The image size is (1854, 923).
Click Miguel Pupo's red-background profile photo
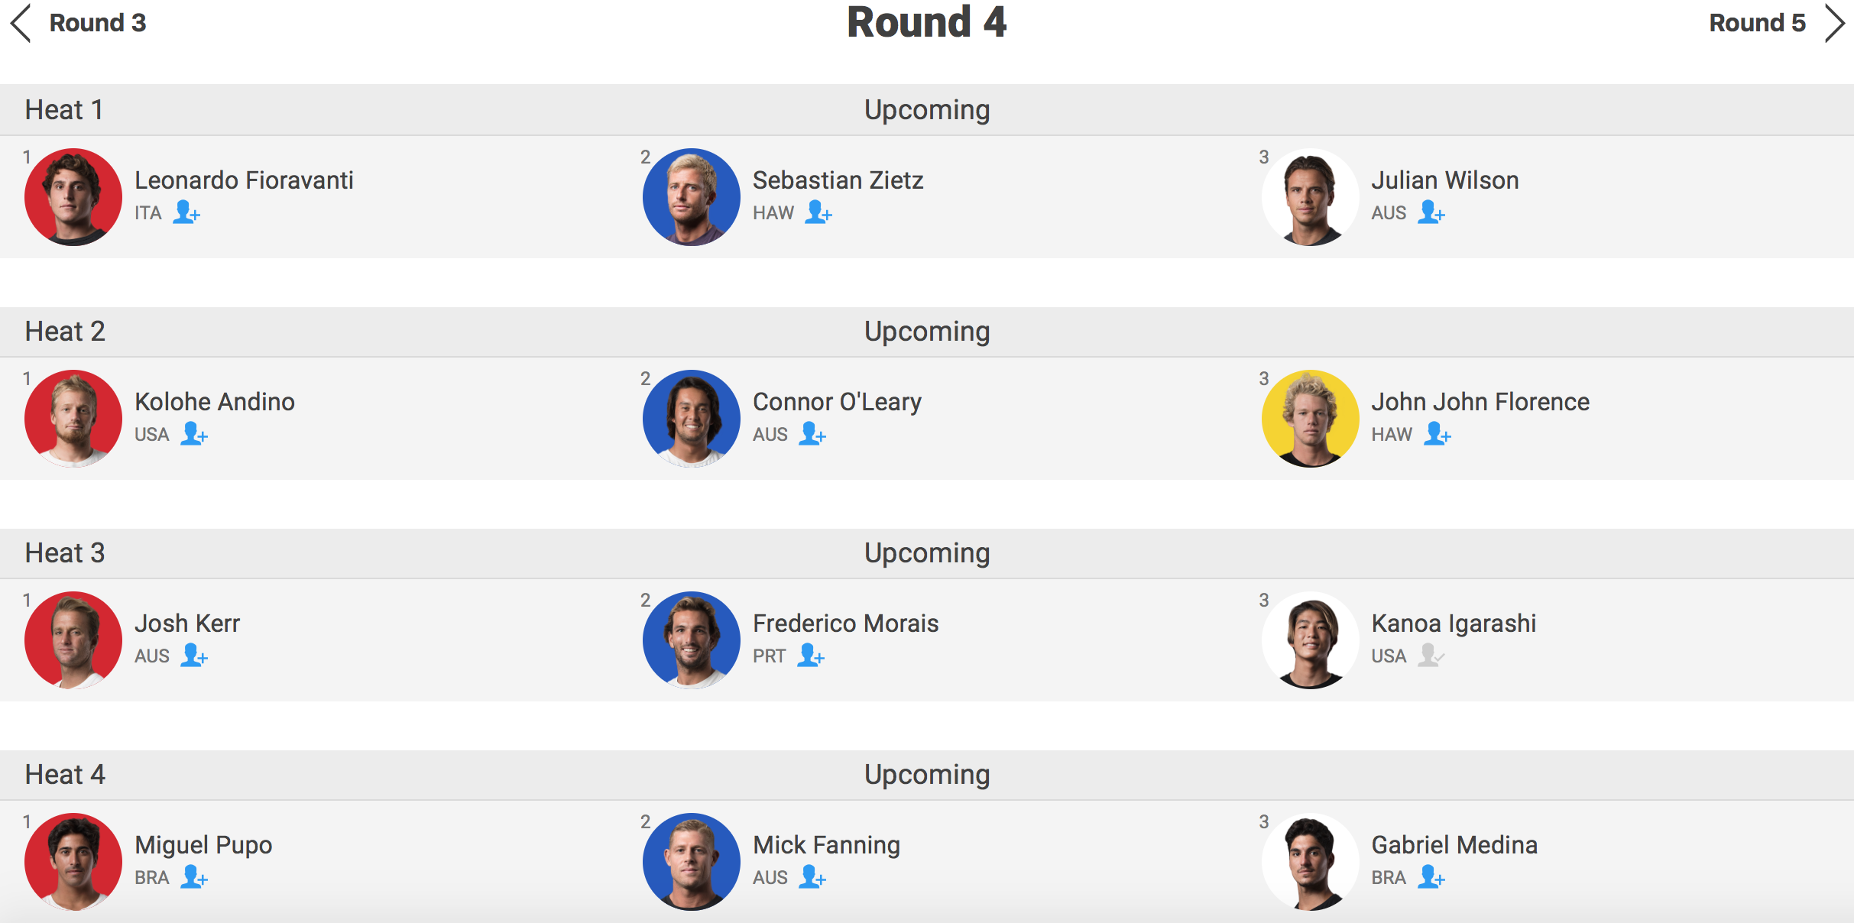point(73,861)
